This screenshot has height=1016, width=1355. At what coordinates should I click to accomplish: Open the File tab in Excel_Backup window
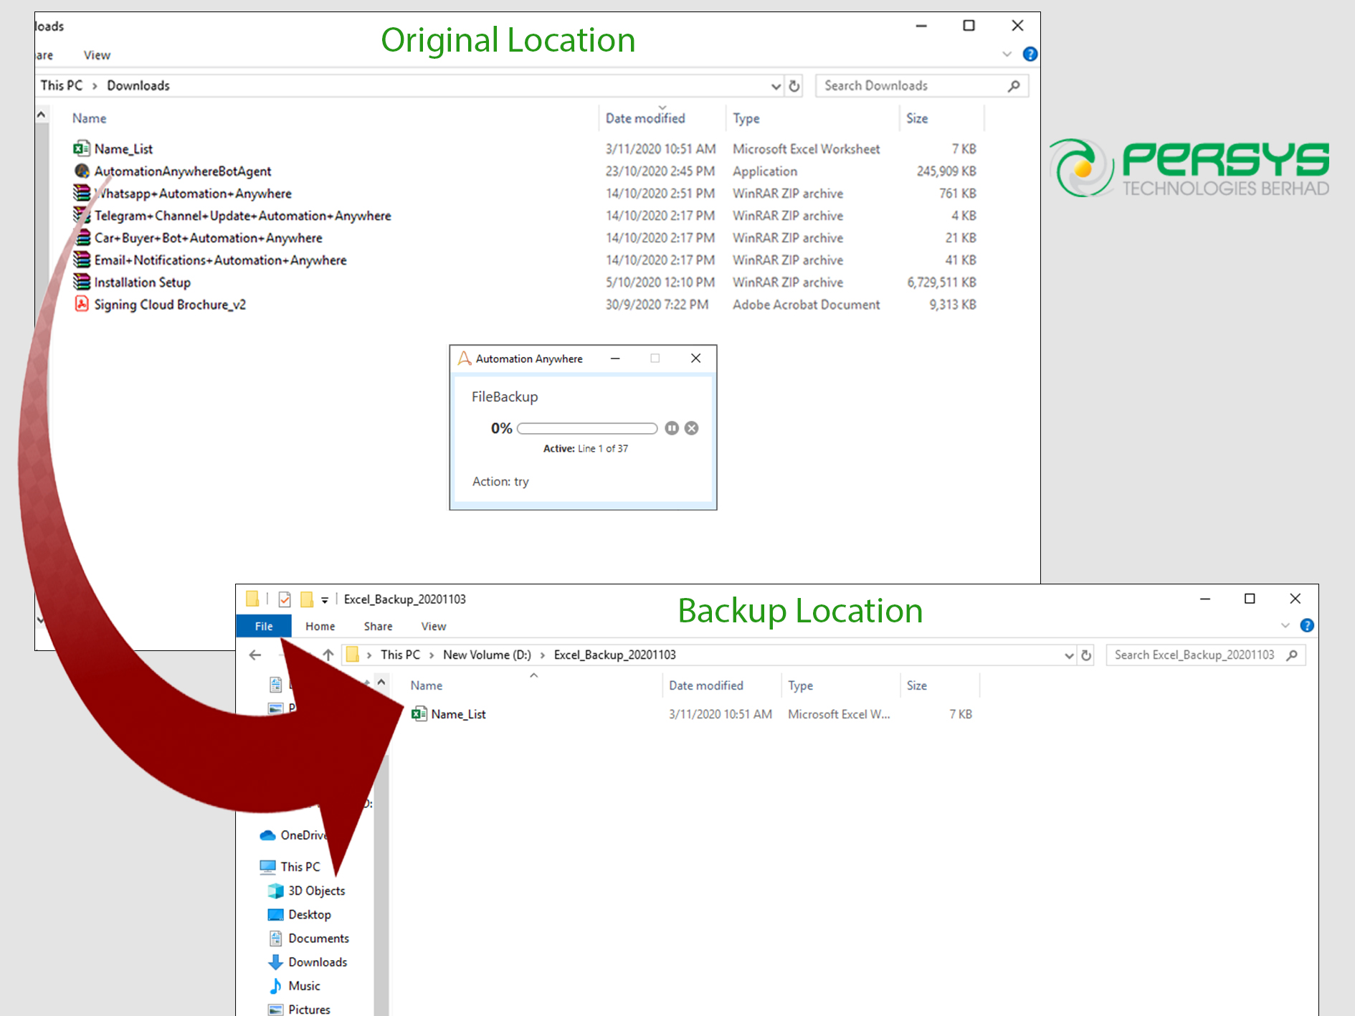click(264, 626)
